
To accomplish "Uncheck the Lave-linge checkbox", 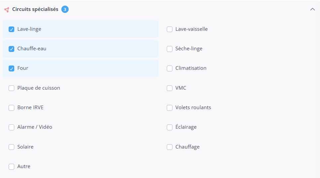I will tap(11, 29).
